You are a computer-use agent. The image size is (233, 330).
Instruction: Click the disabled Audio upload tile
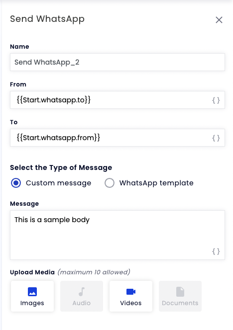click(82, 296)
